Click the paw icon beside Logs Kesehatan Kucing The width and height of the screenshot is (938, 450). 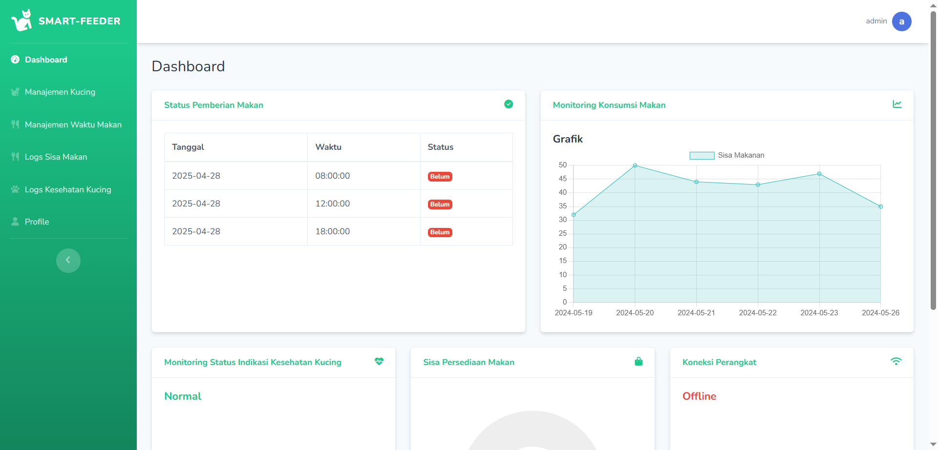15,189
